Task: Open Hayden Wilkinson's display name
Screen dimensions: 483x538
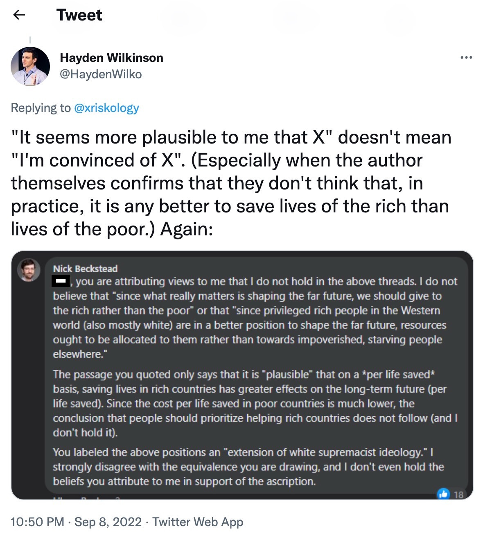Action: 111,57
